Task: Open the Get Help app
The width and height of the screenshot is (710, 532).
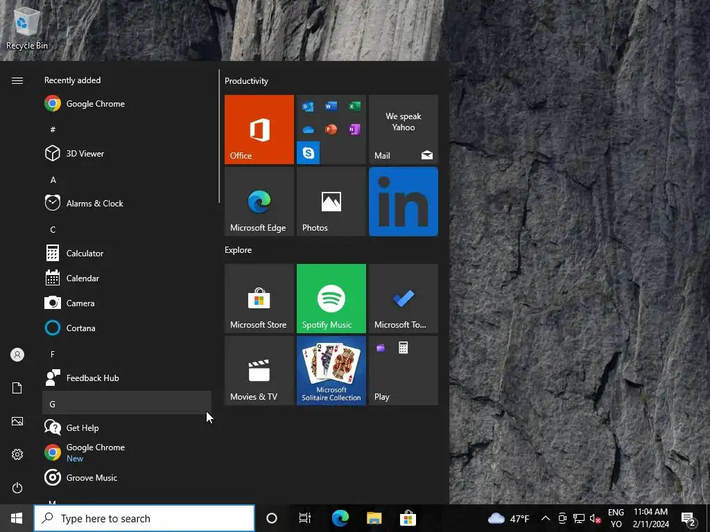Action: click(x=127, y=427)
